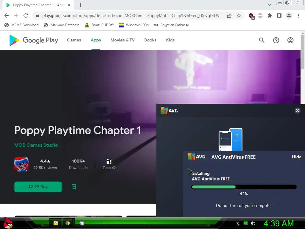Open the Extensions puzzle menu
The width and height of the screenshot is (305, 229).
pyautogui.click(x=270, y=16)
